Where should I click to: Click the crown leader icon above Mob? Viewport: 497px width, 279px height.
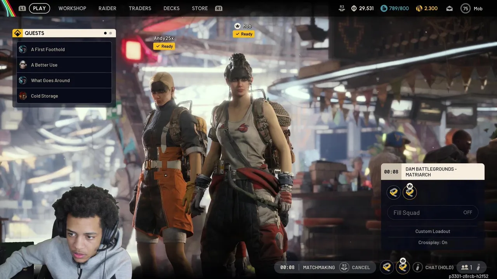pyautogui.click(x=237, y=26)
